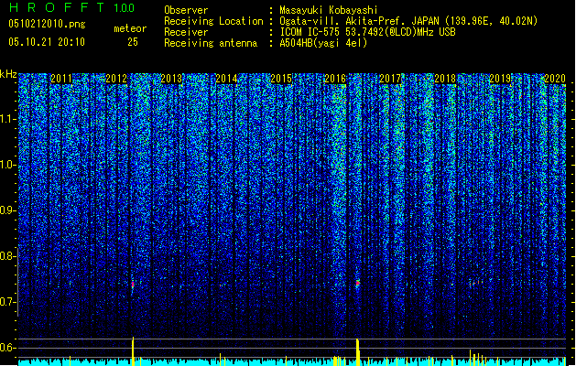
Task: Click the meteor count value 25
Action: 133,42
